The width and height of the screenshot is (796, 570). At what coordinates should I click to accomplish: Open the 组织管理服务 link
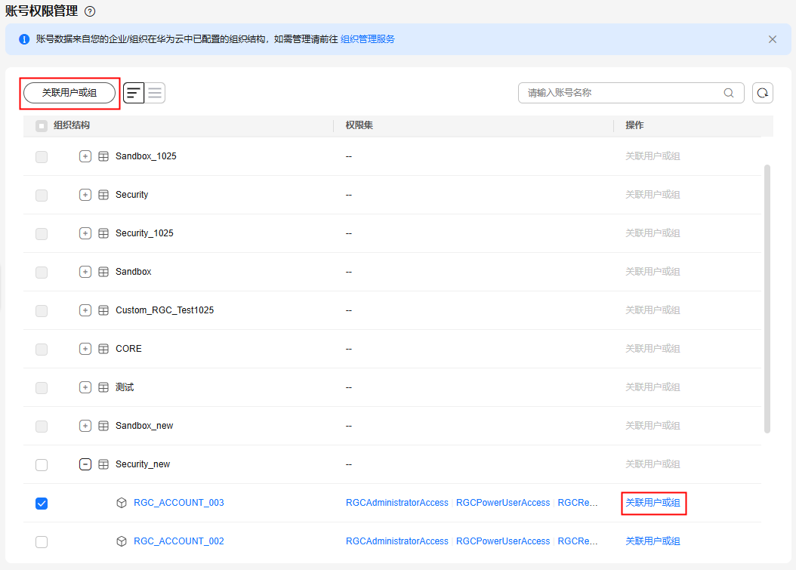(x=367, y=39)
